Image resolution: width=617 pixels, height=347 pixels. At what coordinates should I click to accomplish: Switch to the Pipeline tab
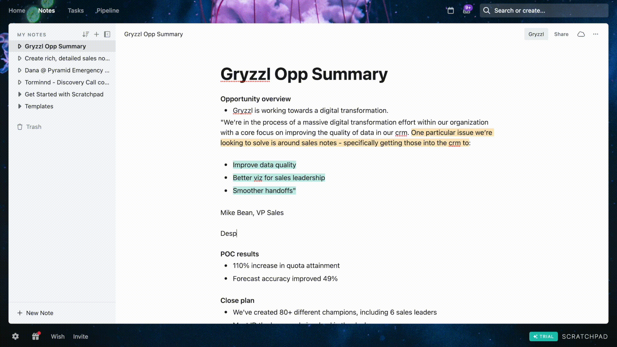108,11
